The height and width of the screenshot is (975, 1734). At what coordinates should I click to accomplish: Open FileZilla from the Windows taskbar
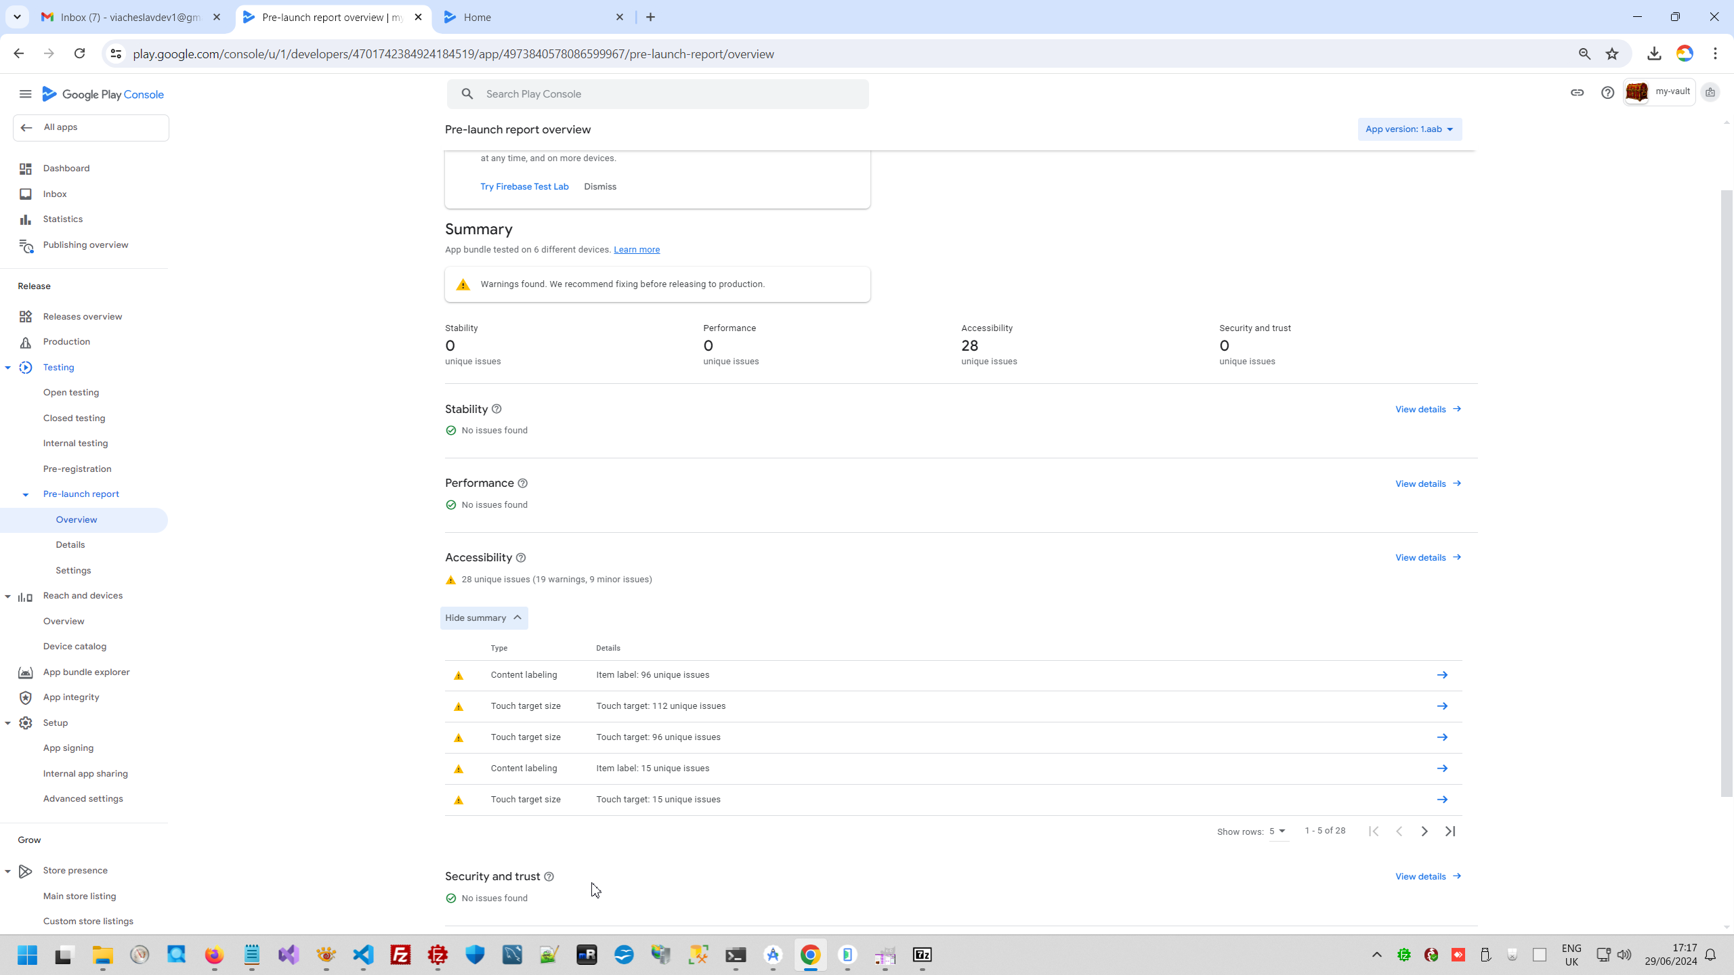[x=401, y=955]
